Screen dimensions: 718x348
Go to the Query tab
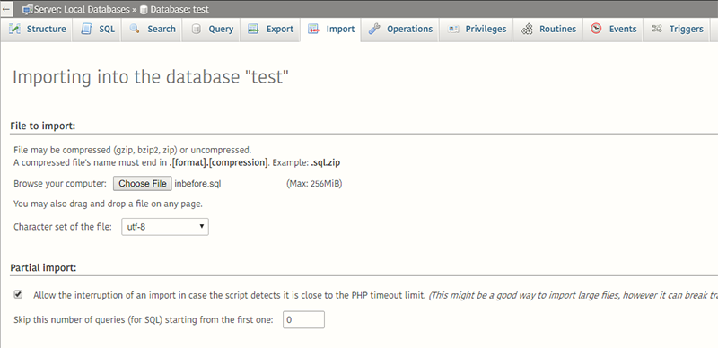click(x=211, y=29)
